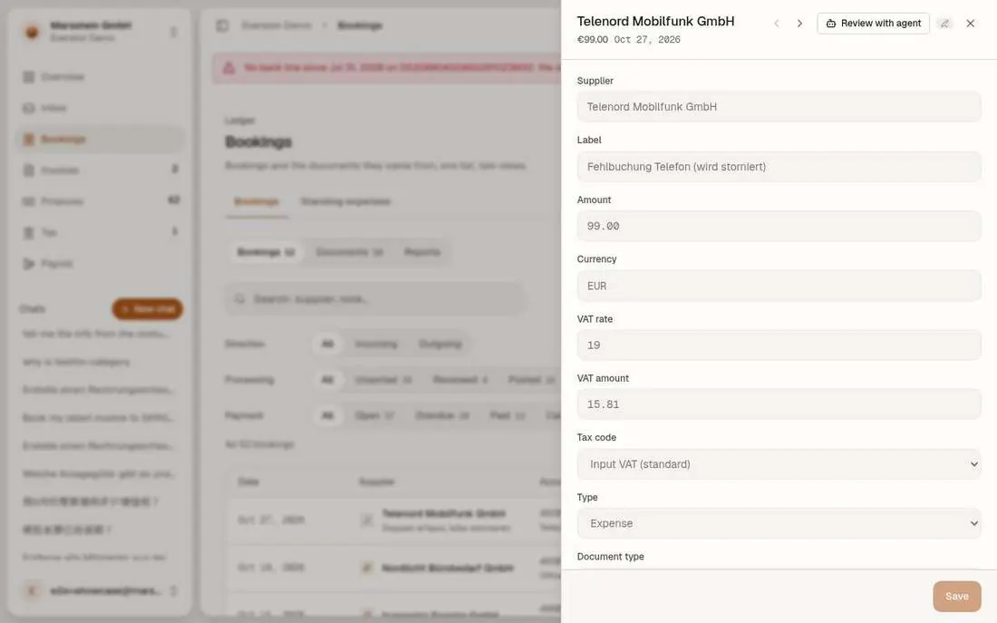Click the Tax code label

(596, 437)
